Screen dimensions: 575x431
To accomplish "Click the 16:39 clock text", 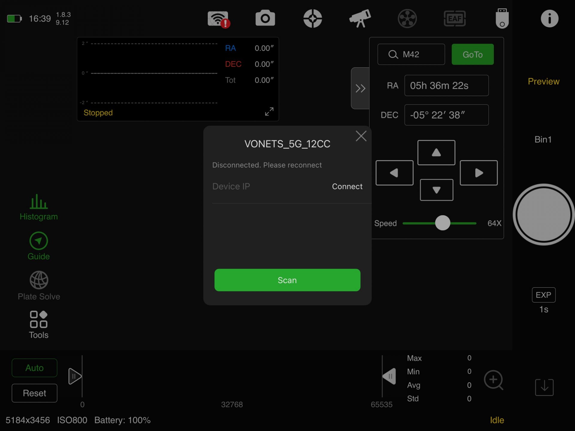I will point(40,19).
